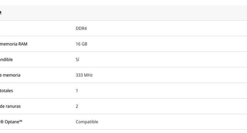The width and height of the screenshot is (247, 133).
Task: Select the andible label
Action: tap(6, 59)
